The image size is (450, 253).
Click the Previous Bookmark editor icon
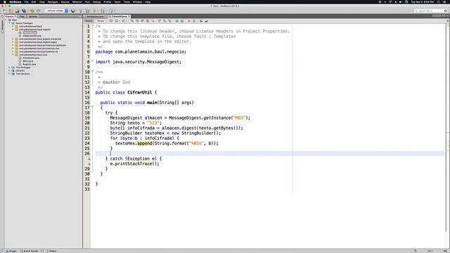click(x=160, y=21)
